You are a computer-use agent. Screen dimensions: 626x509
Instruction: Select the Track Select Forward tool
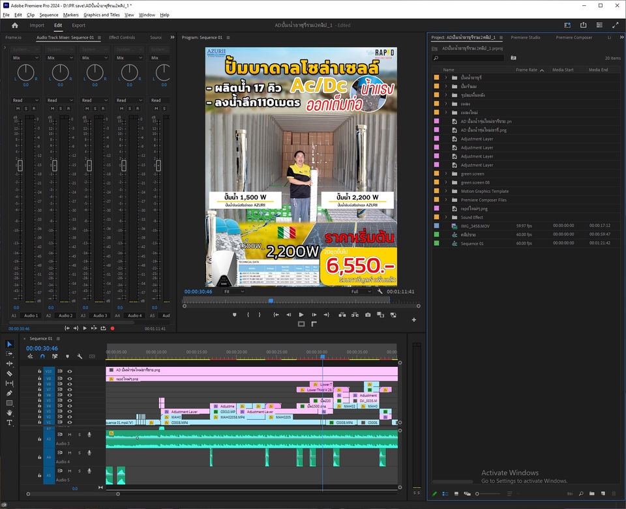pos(10,354)
